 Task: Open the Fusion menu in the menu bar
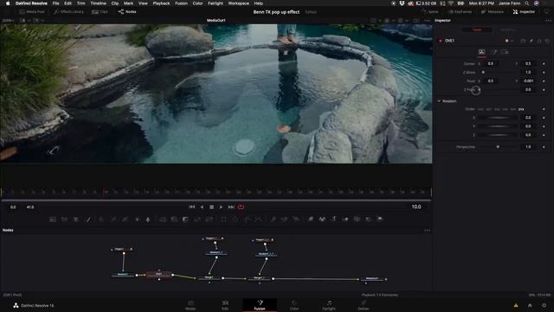[181, 3]
